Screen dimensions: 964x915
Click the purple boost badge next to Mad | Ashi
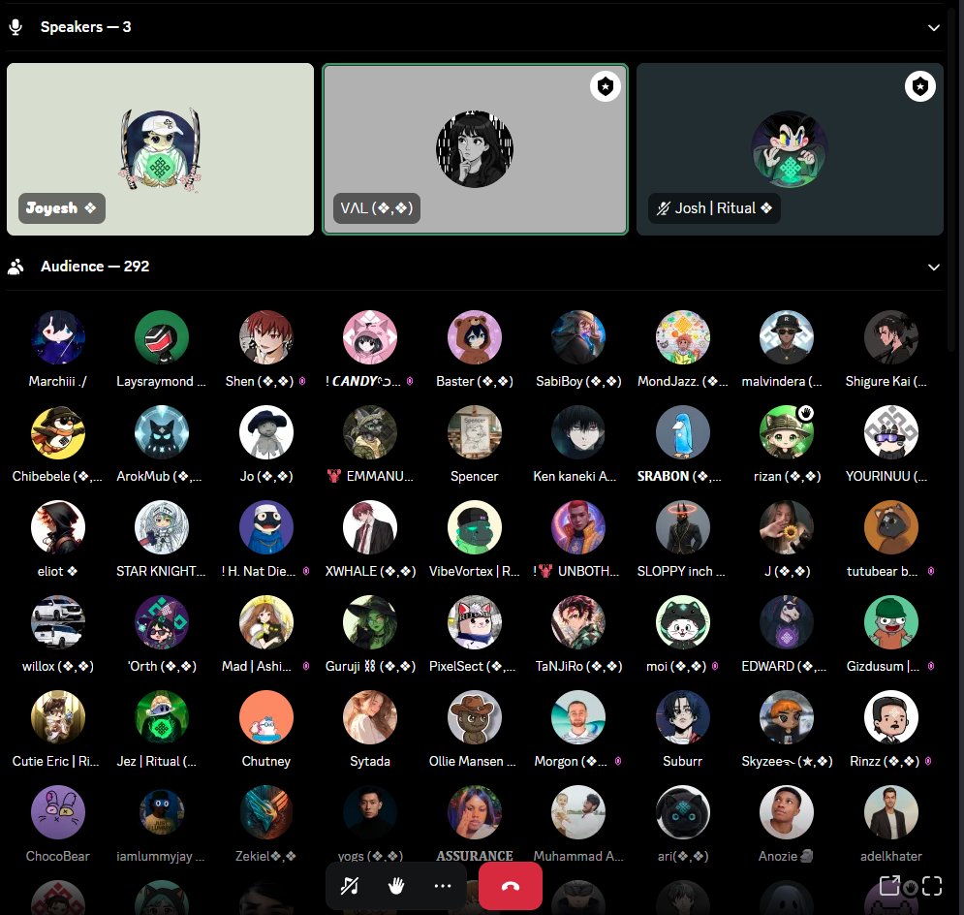[305, 666]
